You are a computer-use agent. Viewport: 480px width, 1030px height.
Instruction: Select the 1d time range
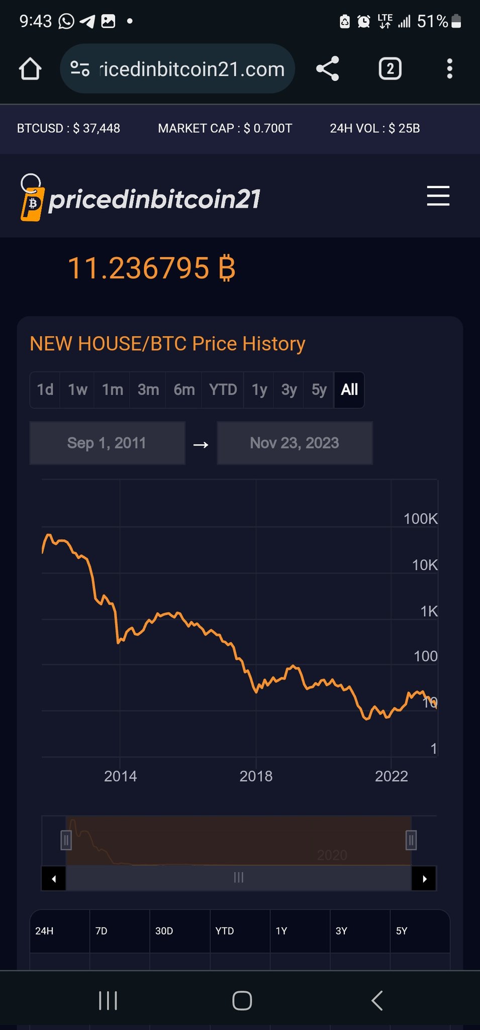pos(45,390)
